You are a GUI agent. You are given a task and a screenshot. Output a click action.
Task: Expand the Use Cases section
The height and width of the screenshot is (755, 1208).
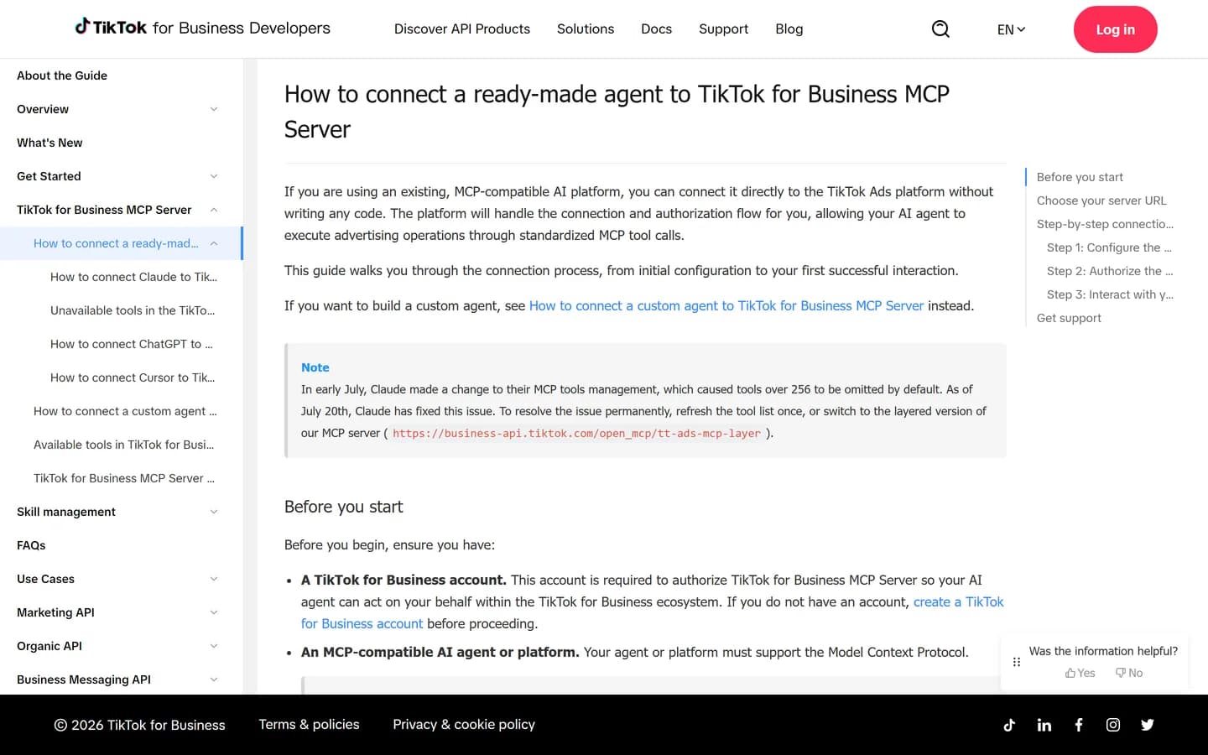coord(214,579)
